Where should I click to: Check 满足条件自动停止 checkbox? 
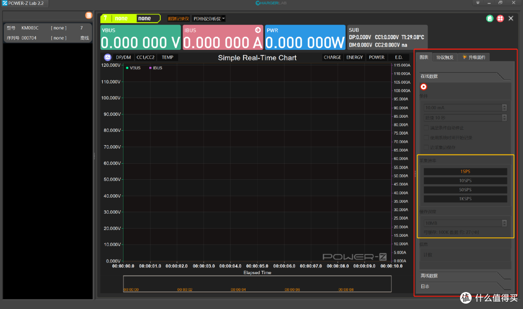(x=426, y=128)
